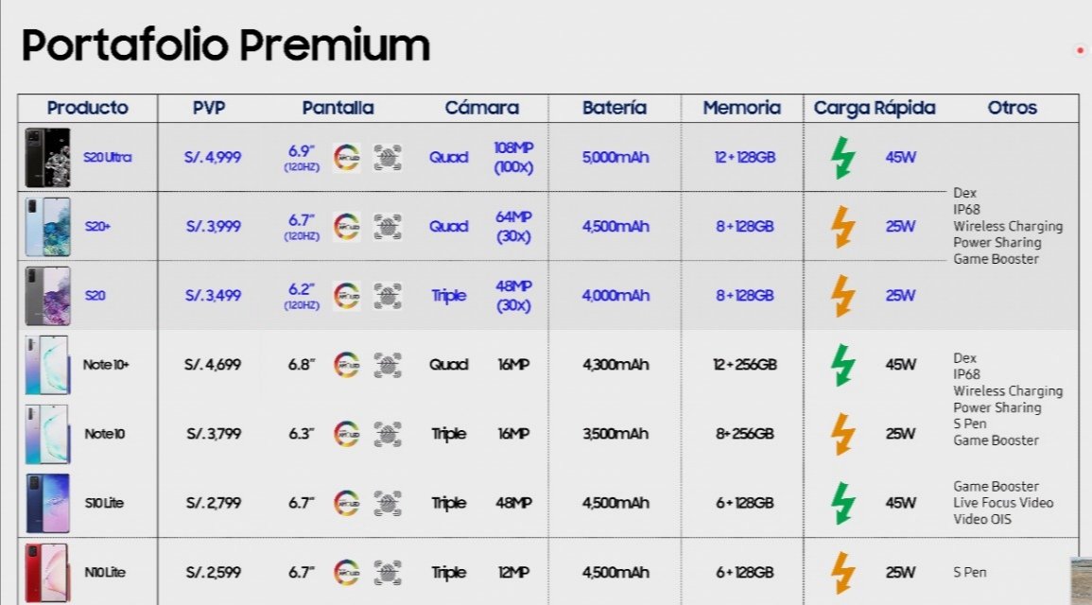Screen dimensions: 1092x605
Task: Click the AMOLED icon in Note 10 row
Action: 346,434
